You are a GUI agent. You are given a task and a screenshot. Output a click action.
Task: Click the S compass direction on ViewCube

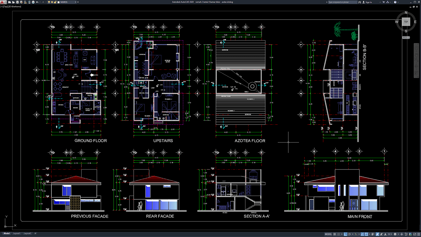click(x=406, y=31)
